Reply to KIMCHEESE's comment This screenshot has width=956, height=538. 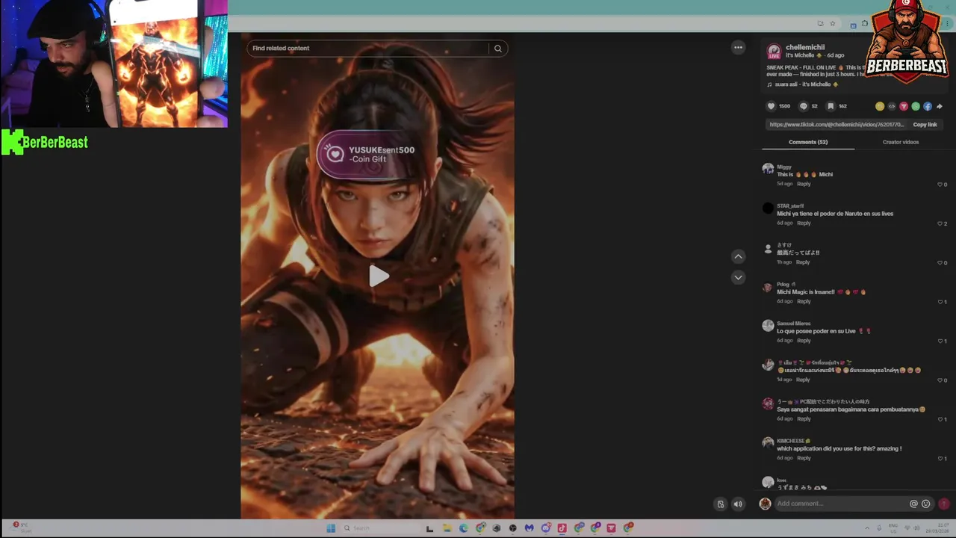coord(804,458)
